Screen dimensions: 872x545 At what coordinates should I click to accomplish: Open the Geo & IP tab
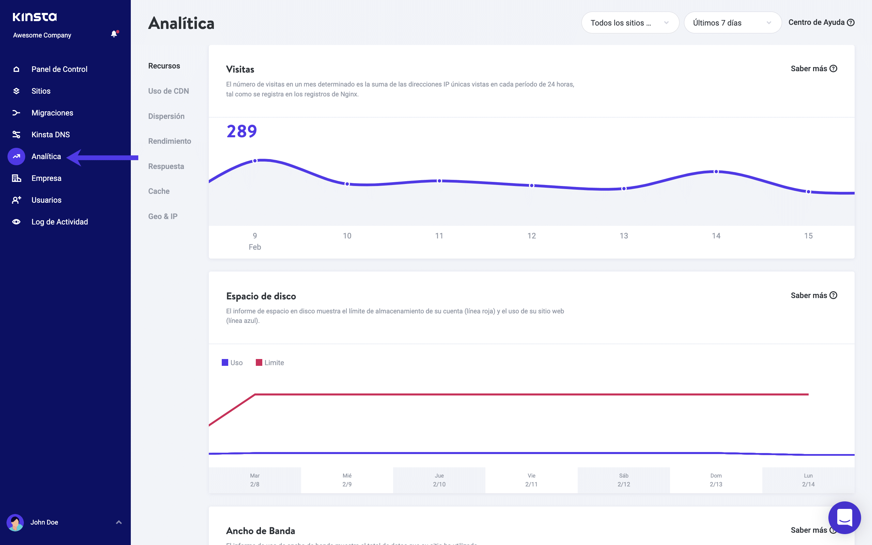click(162, 216)
